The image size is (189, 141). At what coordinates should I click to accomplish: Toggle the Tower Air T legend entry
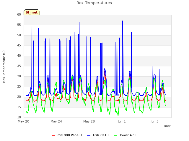[125, 135]
